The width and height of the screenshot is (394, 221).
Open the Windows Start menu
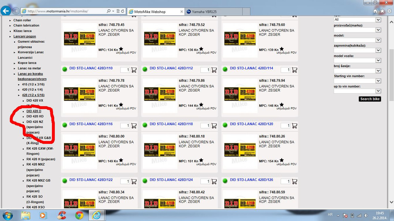pos(7,215)
